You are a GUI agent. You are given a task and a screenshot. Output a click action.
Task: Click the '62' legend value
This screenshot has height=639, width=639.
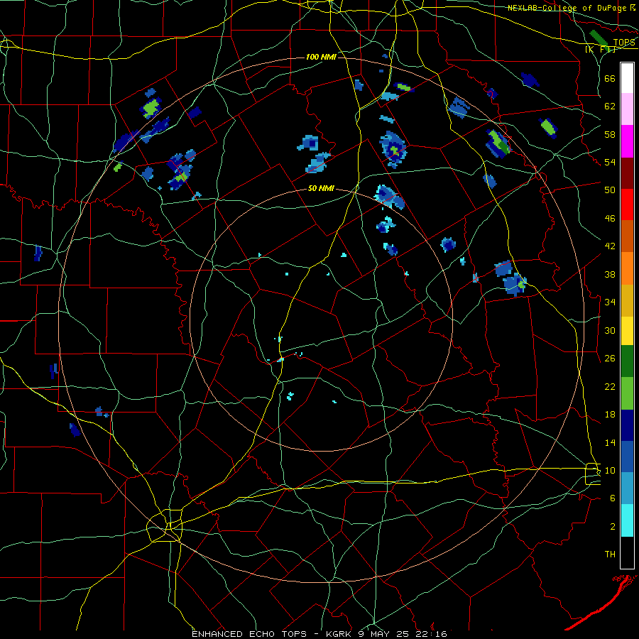click(610, 106)
